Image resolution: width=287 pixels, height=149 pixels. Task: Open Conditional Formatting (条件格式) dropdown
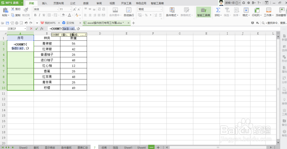pos(172,12)
